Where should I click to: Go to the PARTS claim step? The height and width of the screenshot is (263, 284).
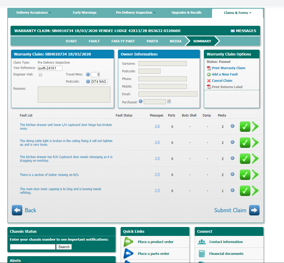(152, 41)
